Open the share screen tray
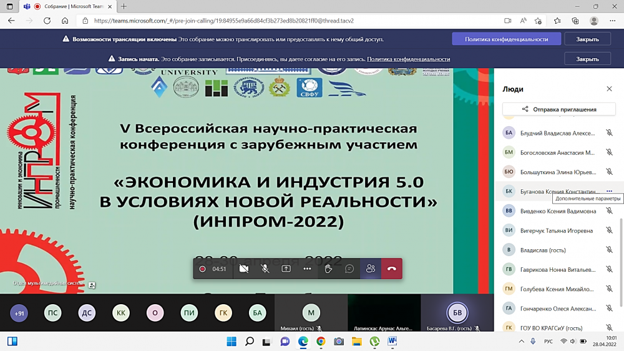This screenshot has height=351, width=624. click(286, 269)
